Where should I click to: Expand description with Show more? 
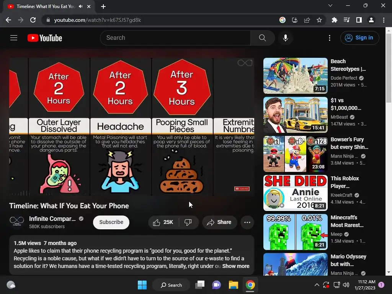(x=236, y=266)
